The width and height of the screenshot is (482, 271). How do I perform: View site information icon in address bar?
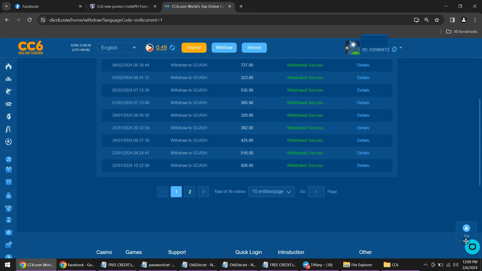coord(43,20)
